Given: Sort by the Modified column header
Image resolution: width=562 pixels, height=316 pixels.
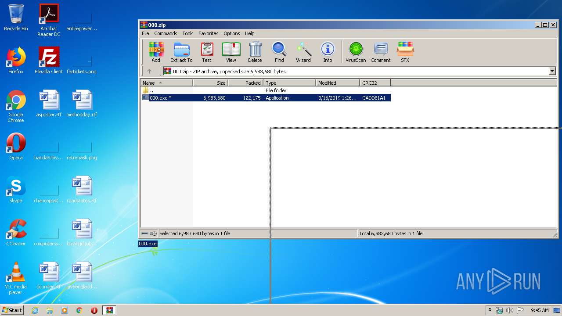Looking at the screenshot, I should [338, 83].
